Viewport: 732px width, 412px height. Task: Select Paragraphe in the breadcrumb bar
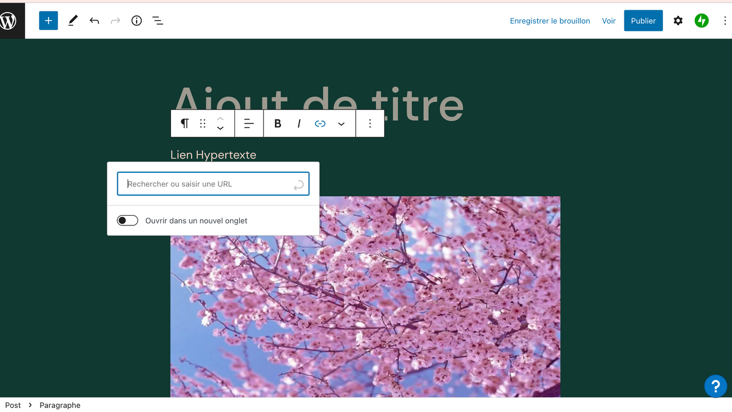(x=59, y=405)
